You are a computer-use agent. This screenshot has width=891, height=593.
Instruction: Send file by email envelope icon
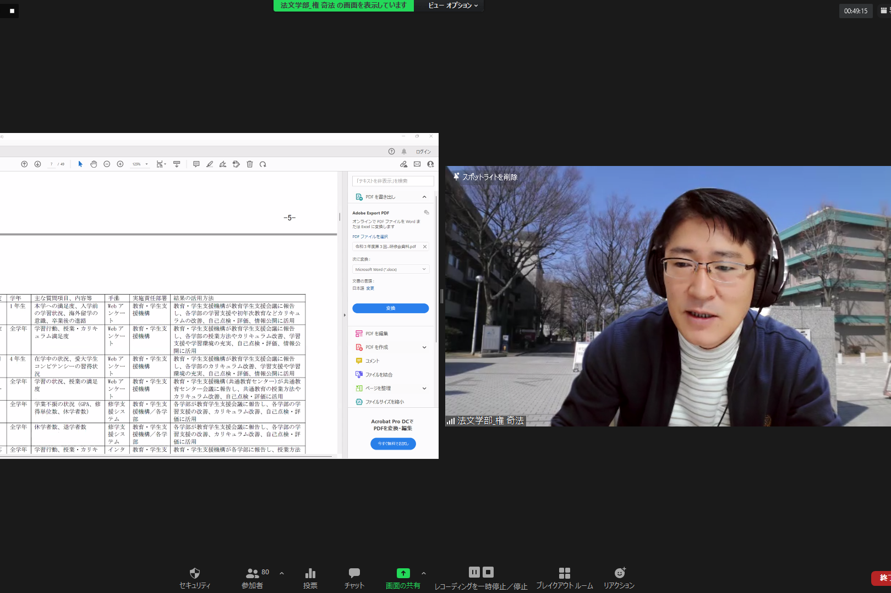pos(417,164)
